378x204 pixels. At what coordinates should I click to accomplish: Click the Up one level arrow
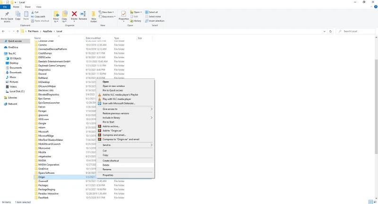point(17,31)
